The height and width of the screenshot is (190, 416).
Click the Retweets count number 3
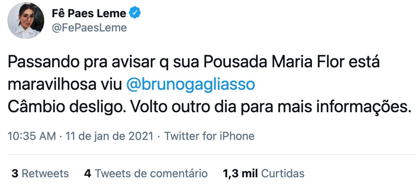point(15,174)
